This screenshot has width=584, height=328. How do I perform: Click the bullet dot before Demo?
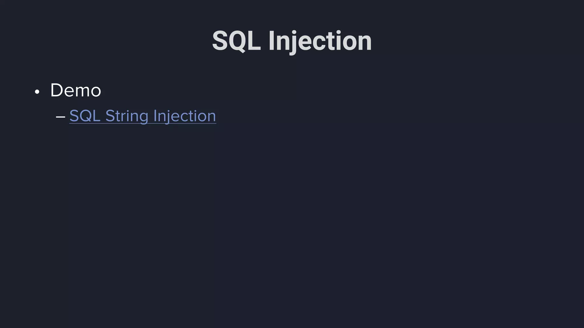pos(37,92)
